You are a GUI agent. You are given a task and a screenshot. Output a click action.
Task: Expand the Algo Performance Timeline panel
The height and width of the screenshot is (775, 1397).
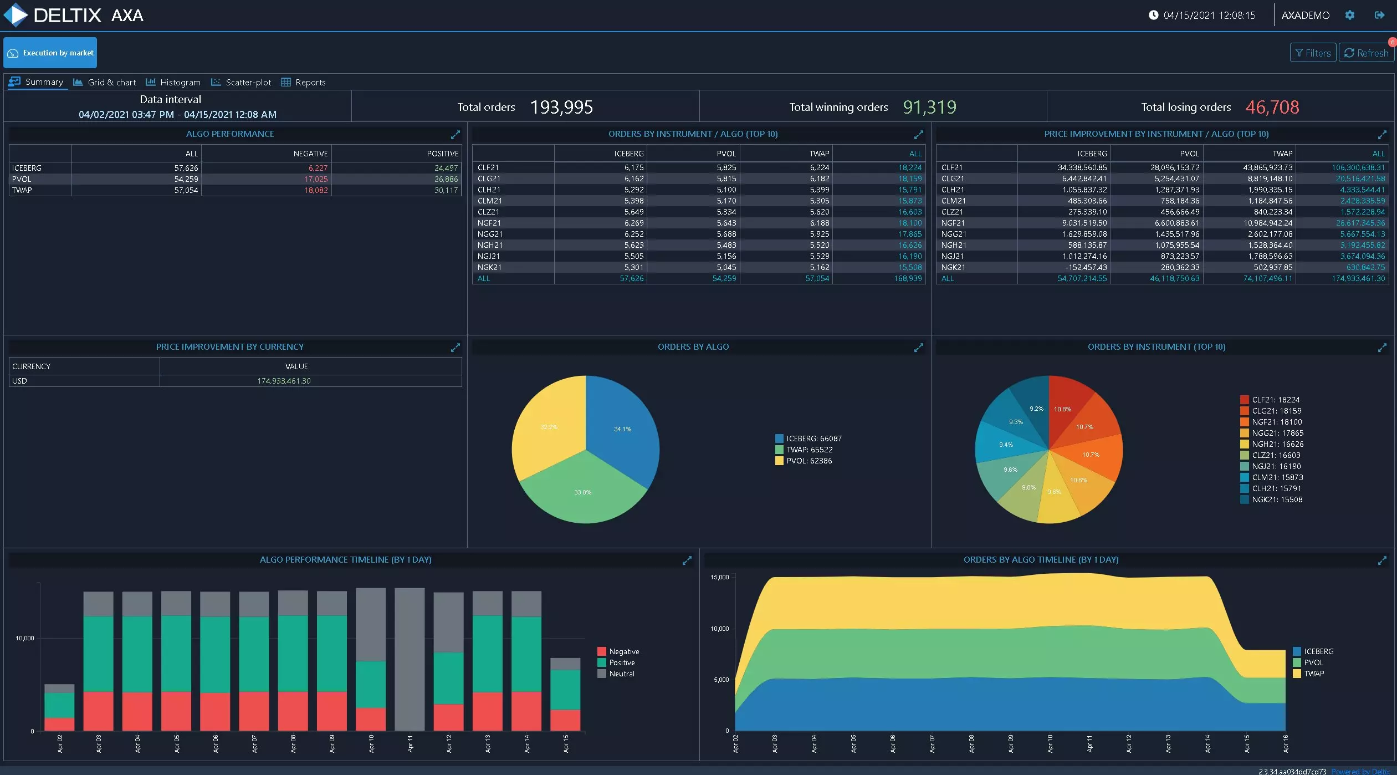pyautogui.click(x=687, y=560)
